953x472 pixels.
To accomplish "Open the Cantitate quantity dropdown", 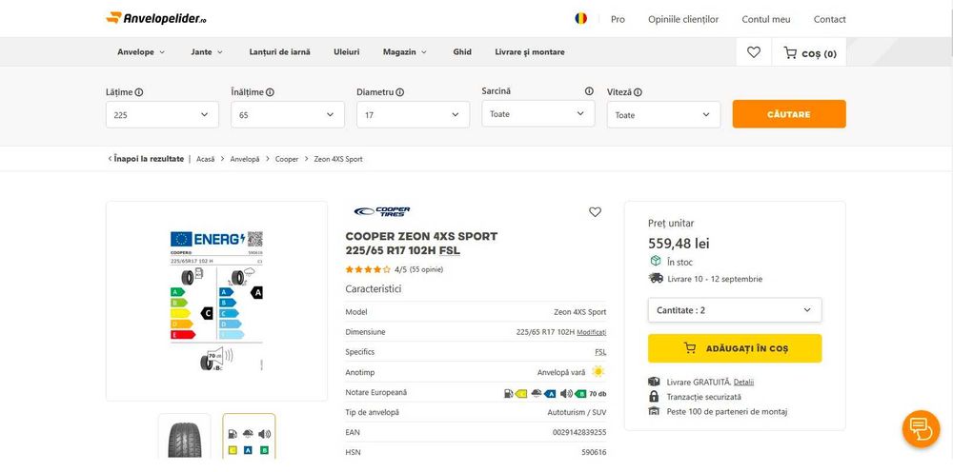I will [x=734, y=310].
